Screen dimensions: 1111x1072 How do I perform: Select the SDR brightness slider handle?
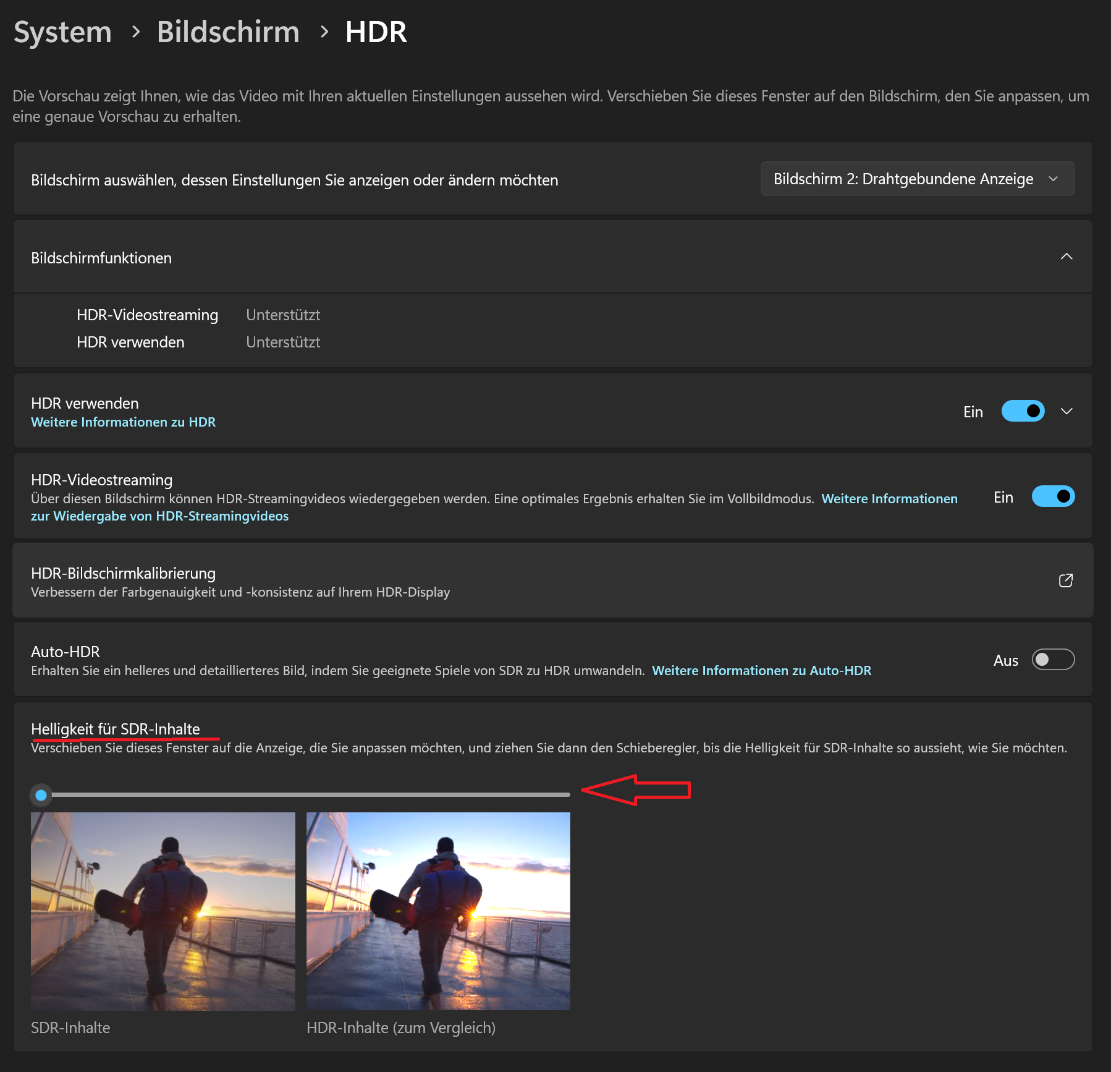[x=41, y=794]
